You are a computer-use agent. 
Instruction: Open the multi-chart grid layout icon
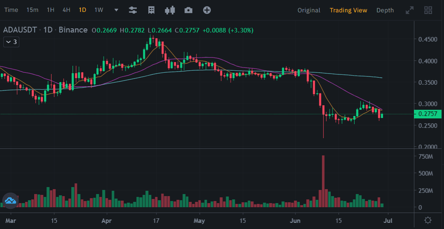(428, 10)
